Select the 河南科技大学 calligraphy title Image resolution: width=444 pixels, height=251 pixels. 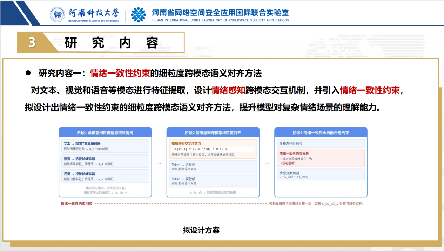[x=94, y=13]
